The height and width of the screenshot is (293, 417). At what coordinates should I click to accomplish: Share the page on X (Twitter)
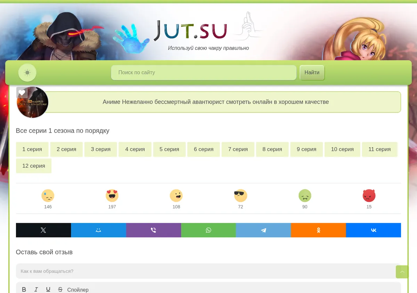[x=43, y=230]
